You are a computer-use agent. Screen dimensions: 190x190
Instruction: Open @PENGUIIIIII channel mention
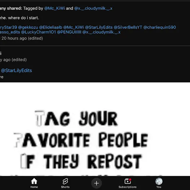tap(69, 32)
